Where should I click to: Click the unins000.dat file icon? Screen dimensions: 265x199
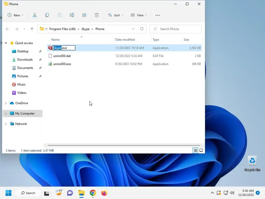coord(50,56)
